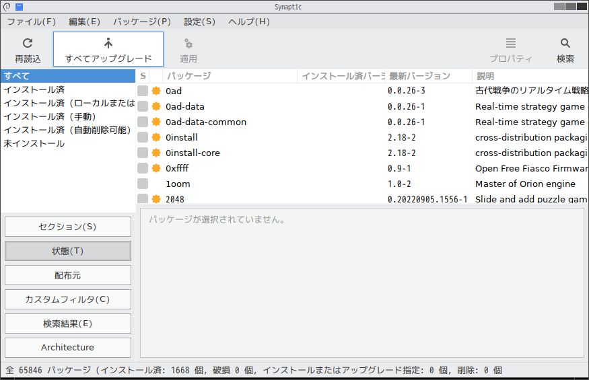Viewport: 589px width, 380px height.
Task: Click the blue icon in title bar
Action: [19, 7]
